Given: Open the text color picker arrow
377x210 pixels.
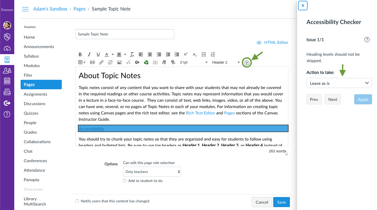Looking at the screenshot, I should click(x=112, y=55).
